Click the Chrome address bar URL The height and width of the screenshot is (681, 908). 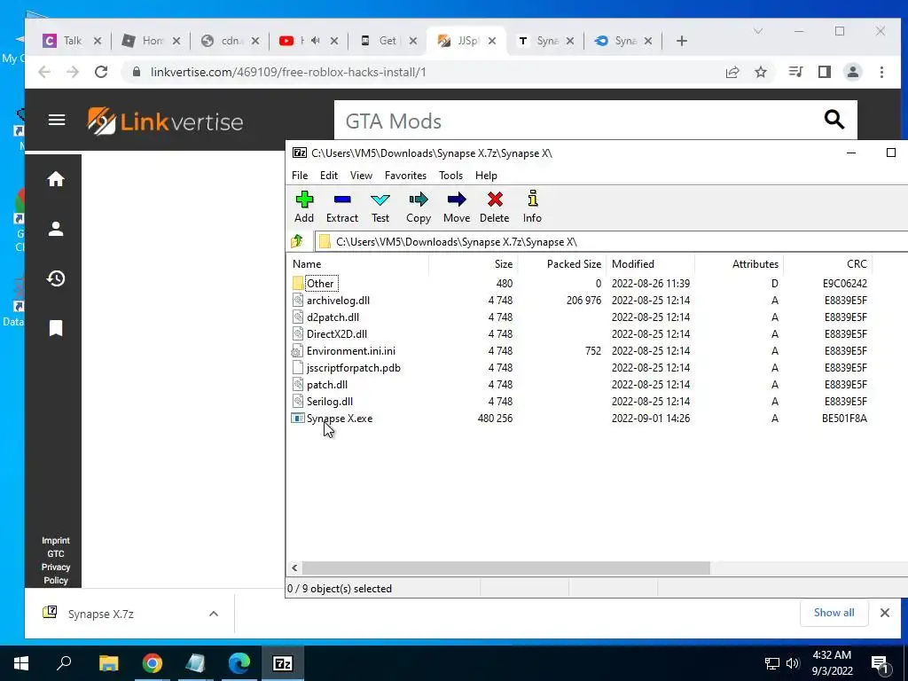point(288,72)
